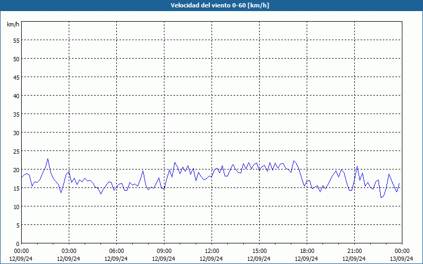
Task: Click the 50 label on the vertical axis
Action: 16,59
